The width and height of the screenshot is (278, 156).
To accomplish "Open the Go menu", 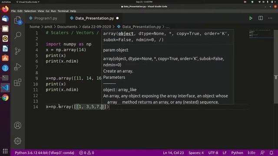I will [x=47, y=11].
